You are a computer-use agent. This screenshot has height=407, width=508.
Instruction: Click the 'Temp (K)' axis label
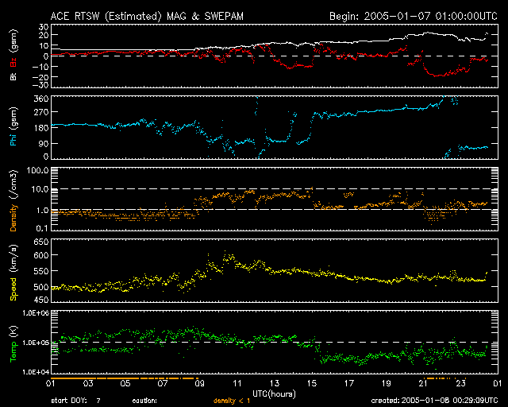(x=13, y=343)
